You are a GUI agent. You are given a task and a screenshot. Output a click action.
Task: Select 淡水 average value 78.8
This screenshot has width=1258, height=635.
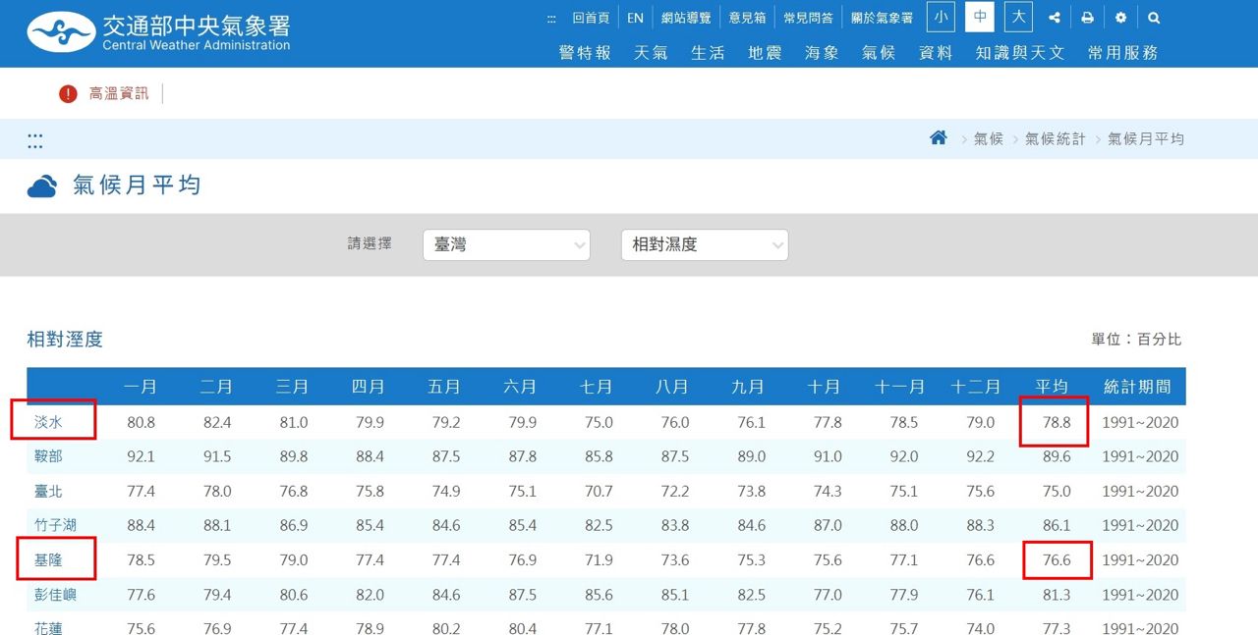pyautogui.click(x=1057, y=422)
